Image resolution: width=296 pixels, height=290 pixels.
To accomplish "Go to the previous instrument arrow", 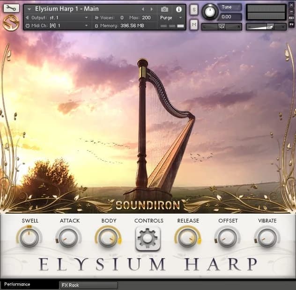I will click(143, 9).
